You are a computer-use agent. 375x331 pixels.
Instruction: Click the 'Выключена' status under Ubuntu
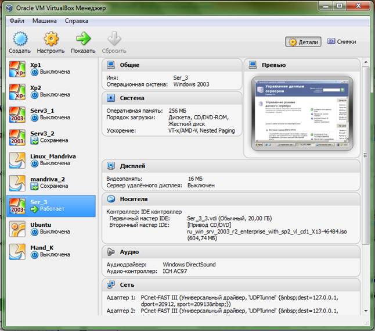55,232
